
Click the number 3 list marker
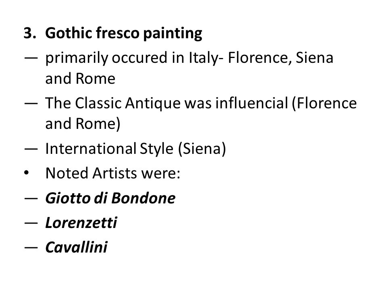coord(29,33)
